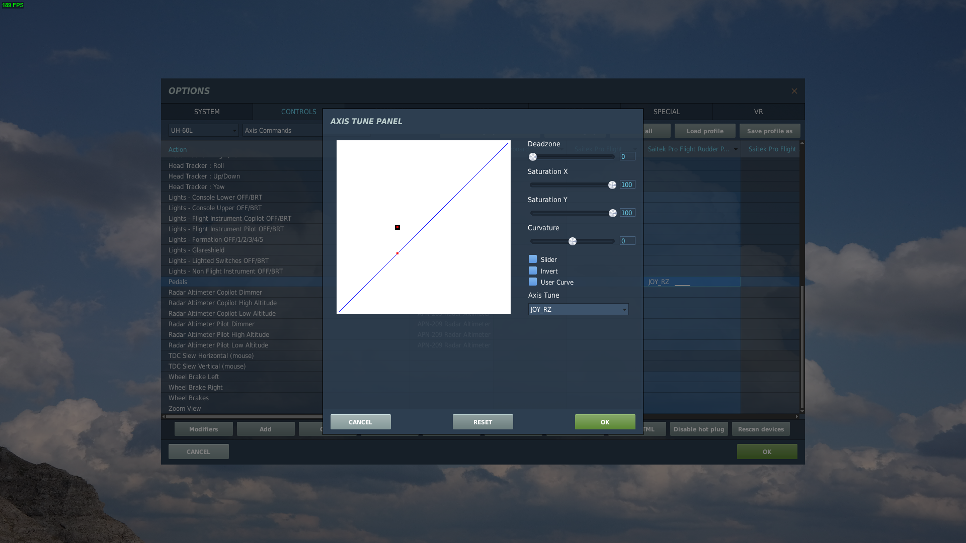The width and height of the screenshot is (966, 543).
Task: Select Lights - Formation OFF/1/2/3/4/5 row
Action: [x=242, y=239]
